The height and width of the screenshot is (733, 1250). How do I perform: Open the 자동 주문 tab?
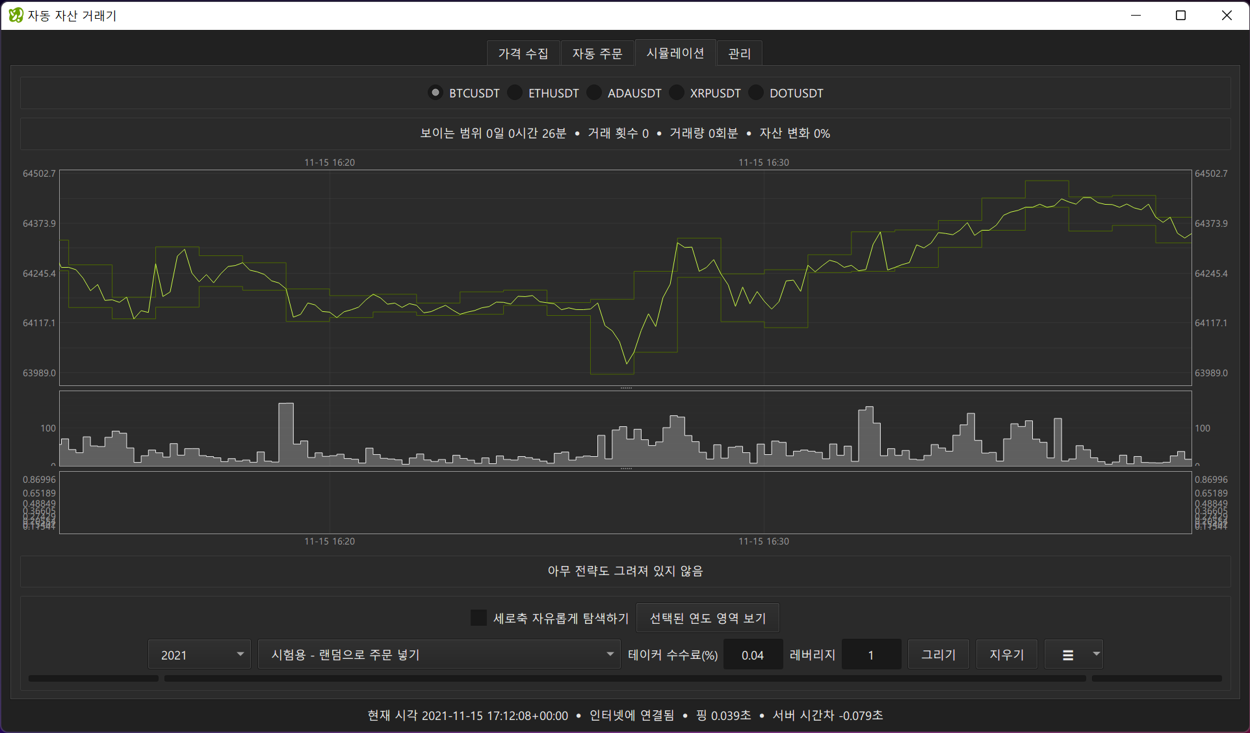(597, 53)
